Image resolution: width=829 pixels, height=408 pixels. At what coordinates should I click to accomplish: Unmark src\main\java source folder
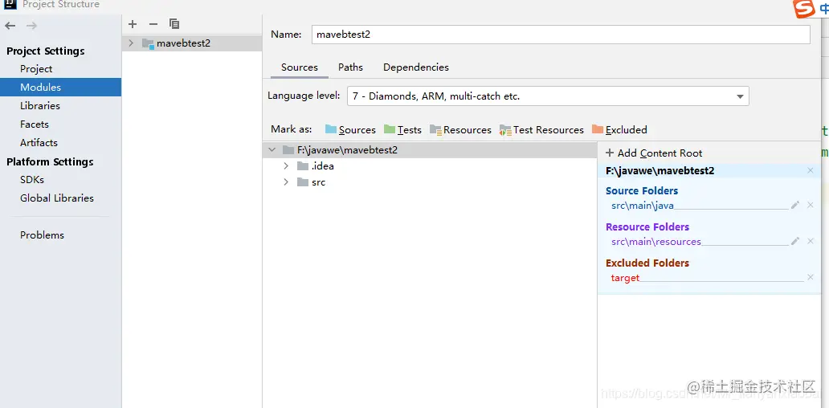click(811, 205)
